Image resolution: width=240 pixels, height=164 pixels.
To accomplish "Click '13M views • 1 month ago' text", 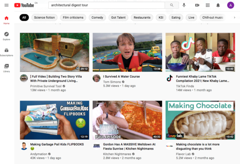I will tap(48, 90).
